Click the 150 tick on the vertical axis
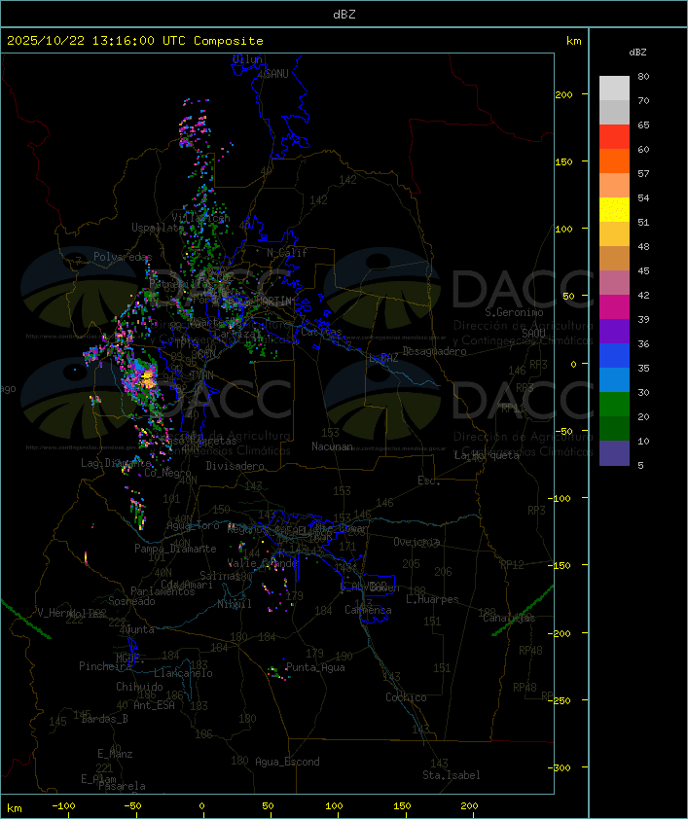The image size is (688, 819). (563, 161)
